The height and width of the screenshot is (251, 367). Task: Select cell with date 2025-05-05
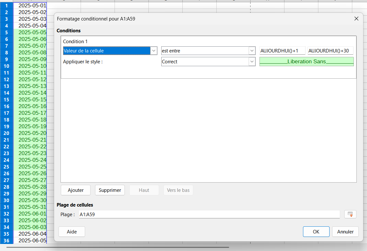pyautogui.click(x=30, y=33)
